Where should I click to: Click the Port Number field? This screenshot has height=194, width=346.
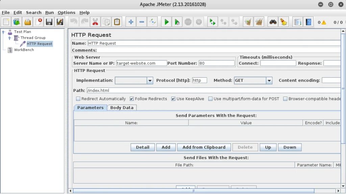pyautogui.click(x=217, y=63)
